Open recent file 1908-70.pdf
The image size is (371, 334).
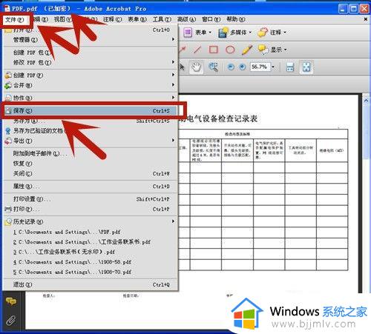[90, 272]
